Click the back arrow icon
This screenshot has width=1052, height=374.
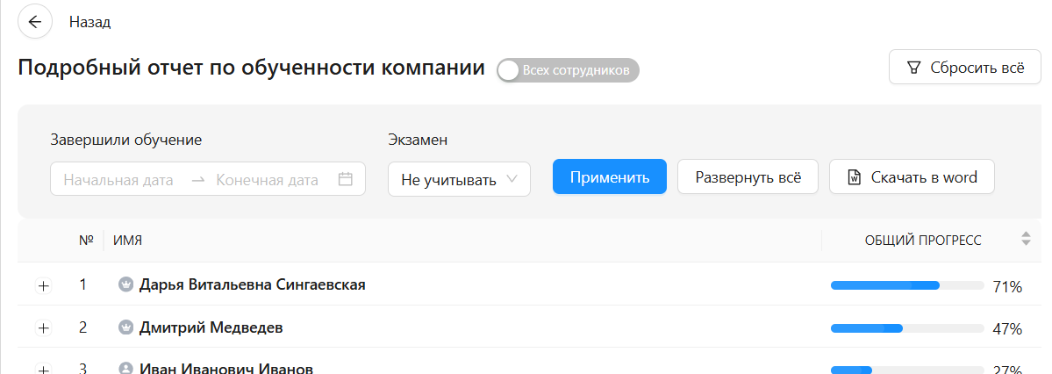click(x=35, y=22)
